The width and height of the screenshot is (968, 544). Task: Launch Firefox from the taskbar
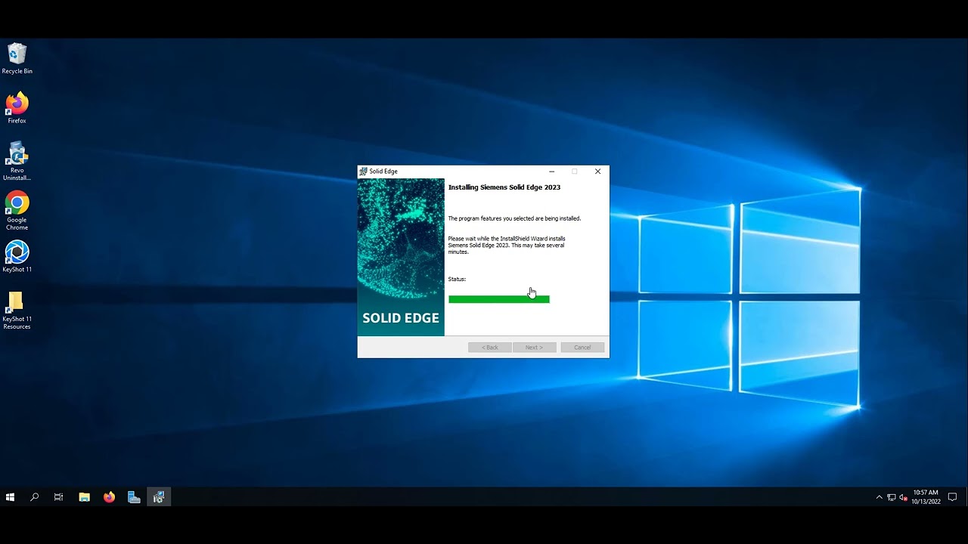[x=109, y=497]
